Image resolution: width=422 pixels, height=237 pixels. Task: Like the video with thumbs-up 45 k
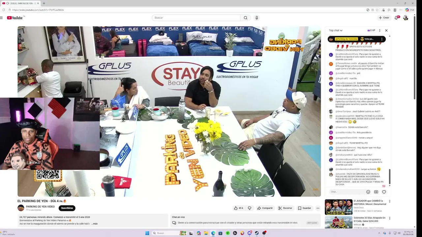tap(239, 208)
